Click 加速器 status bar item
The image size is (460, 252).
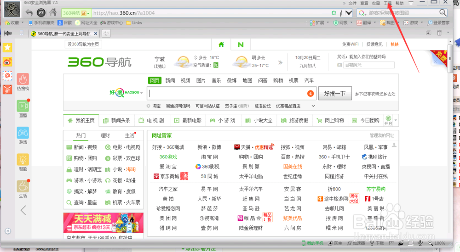(356, 243)
